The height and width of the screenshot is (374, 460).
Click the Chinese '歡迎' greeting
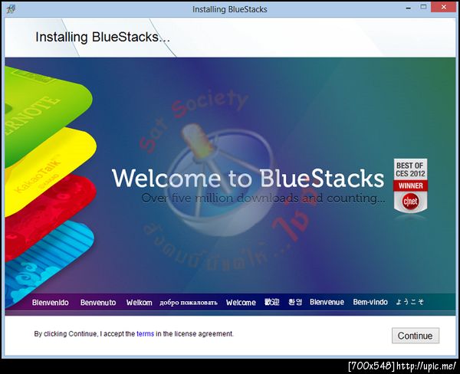(271, 302)
